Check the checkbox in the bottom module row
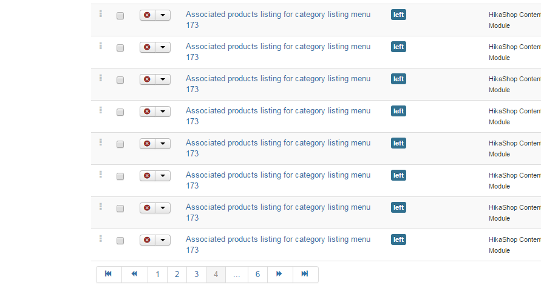The image size is (541, 294). 120,241
